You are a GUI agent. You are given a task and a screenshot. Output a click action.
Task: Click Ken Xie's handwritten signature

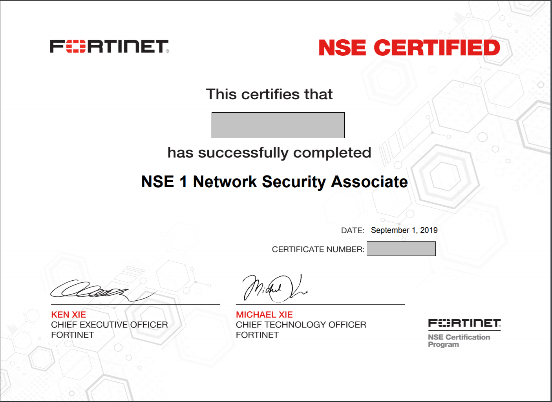(x=98, y=291)
